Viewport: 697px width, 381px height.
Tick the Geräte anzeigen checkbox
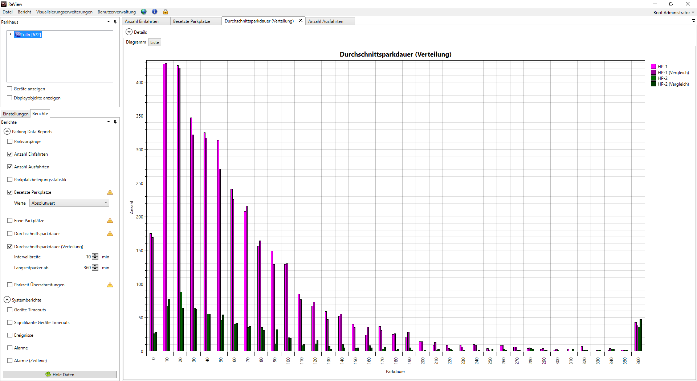(9, 89)
